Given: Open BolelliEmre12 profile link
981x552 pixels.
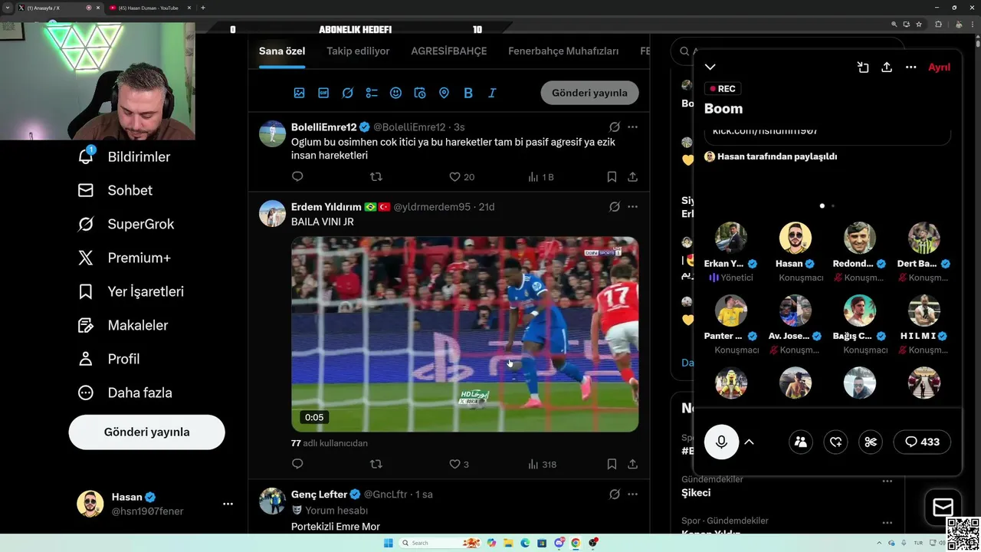Looking at the screenshot, I should click(324, 127).
